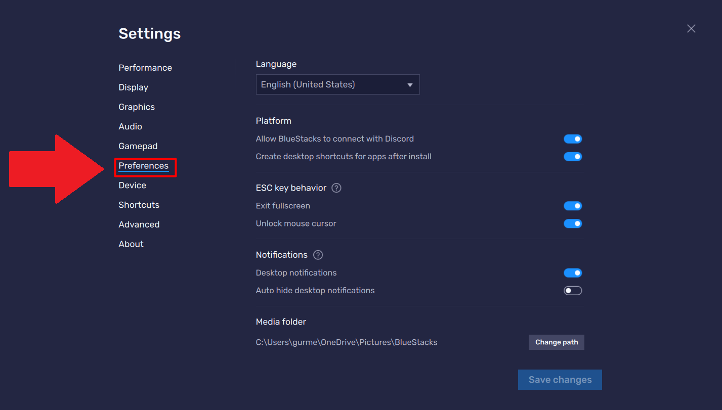Viewport: 722px width, 410px height.
Task: Click the Language label
Action: click(276, 64)
